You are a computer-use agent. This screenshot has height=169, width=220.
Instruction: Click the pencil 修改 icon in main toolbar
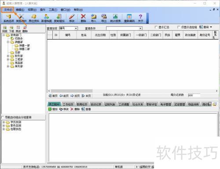(x=72, y=18)
